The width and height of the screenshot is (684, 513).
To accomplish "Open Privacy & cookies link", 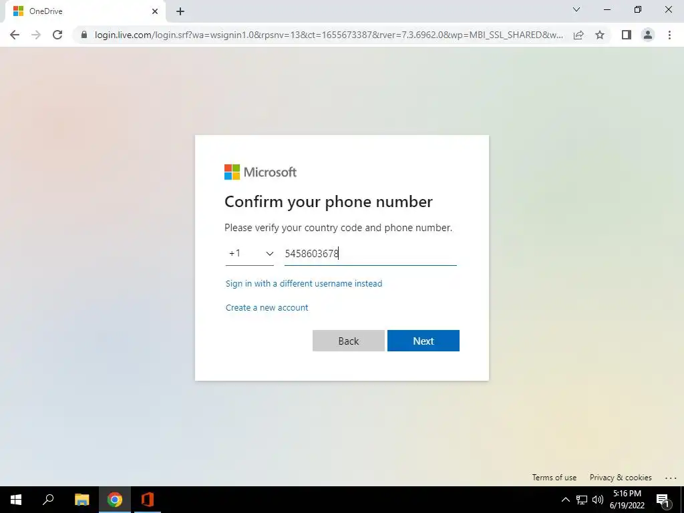I will point(621,477).
